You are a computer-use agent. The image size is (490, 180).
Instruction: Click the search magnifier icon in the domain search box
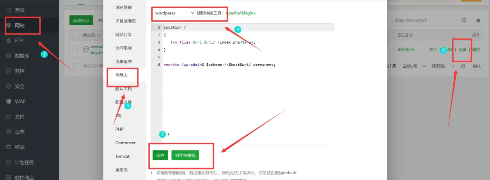[x=464, y=20]
